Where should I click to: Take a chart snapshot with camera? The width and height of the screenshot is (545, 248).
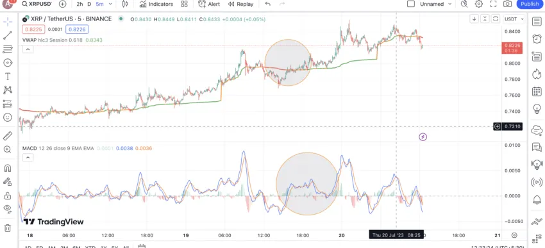click(507, 4)
